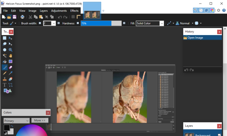
Task: Expand the image list arrow
Action: (x=103, y=10)
